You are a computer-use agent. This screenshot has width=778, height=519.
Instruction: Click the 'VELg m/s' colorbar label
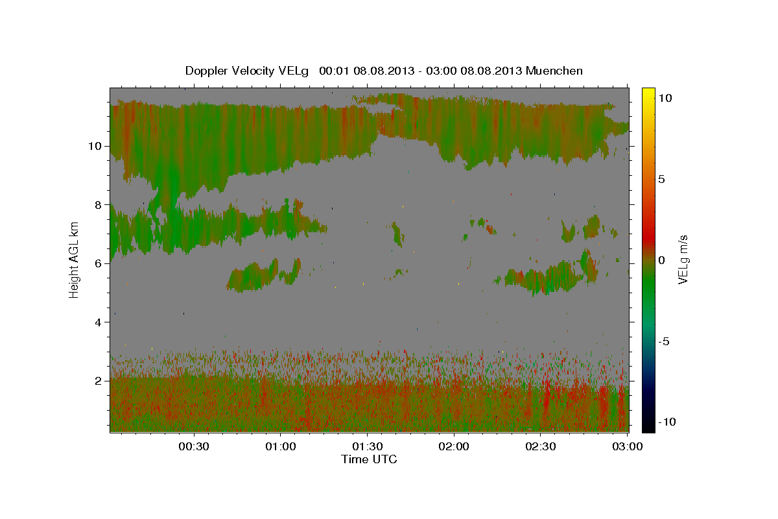point(683,259)
